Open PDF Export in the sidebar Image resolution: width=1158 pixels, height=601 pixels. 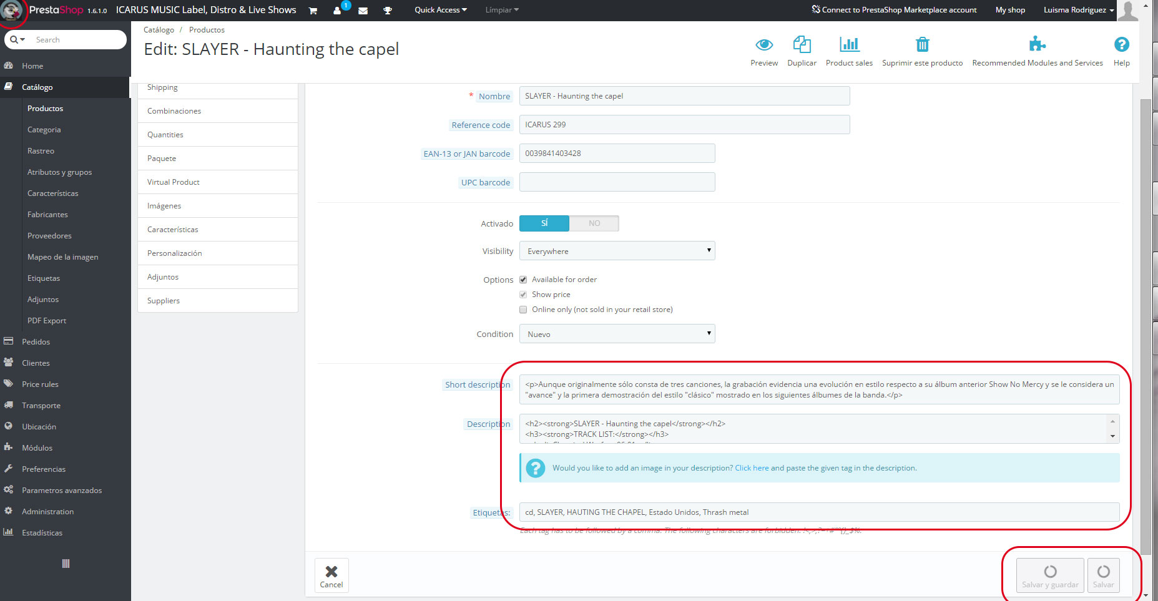click(x=47, y=321)
